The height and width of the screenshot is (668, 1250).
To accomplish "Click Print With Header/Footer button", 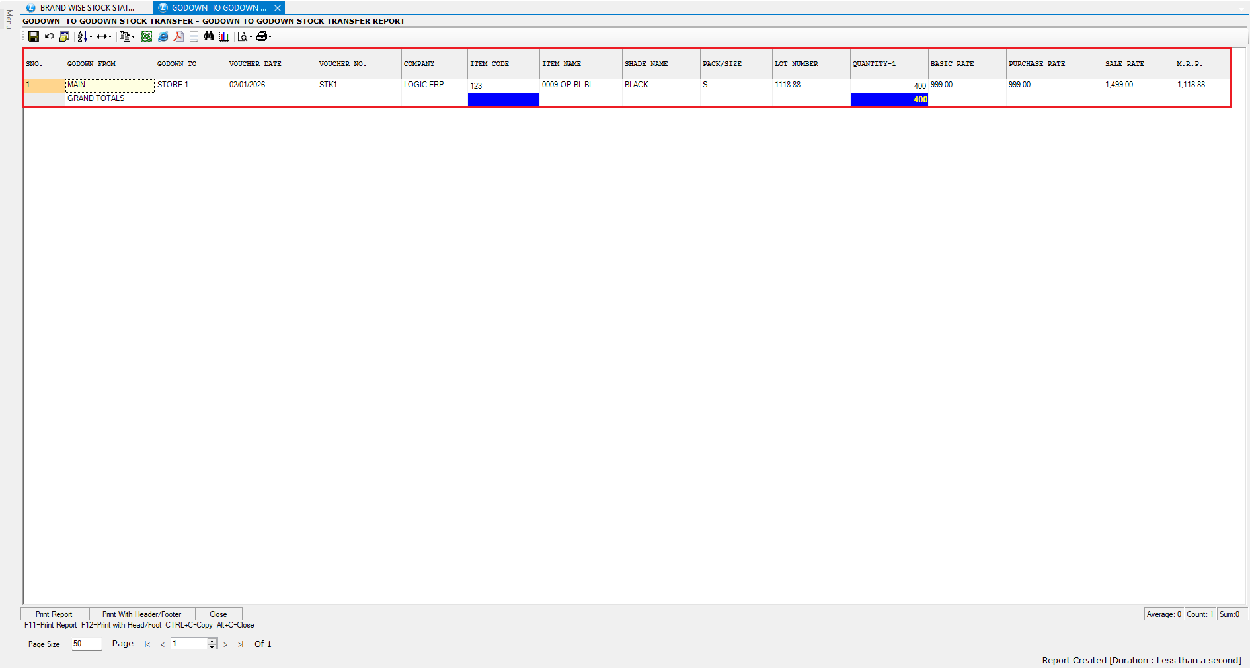I will (141, 614).
